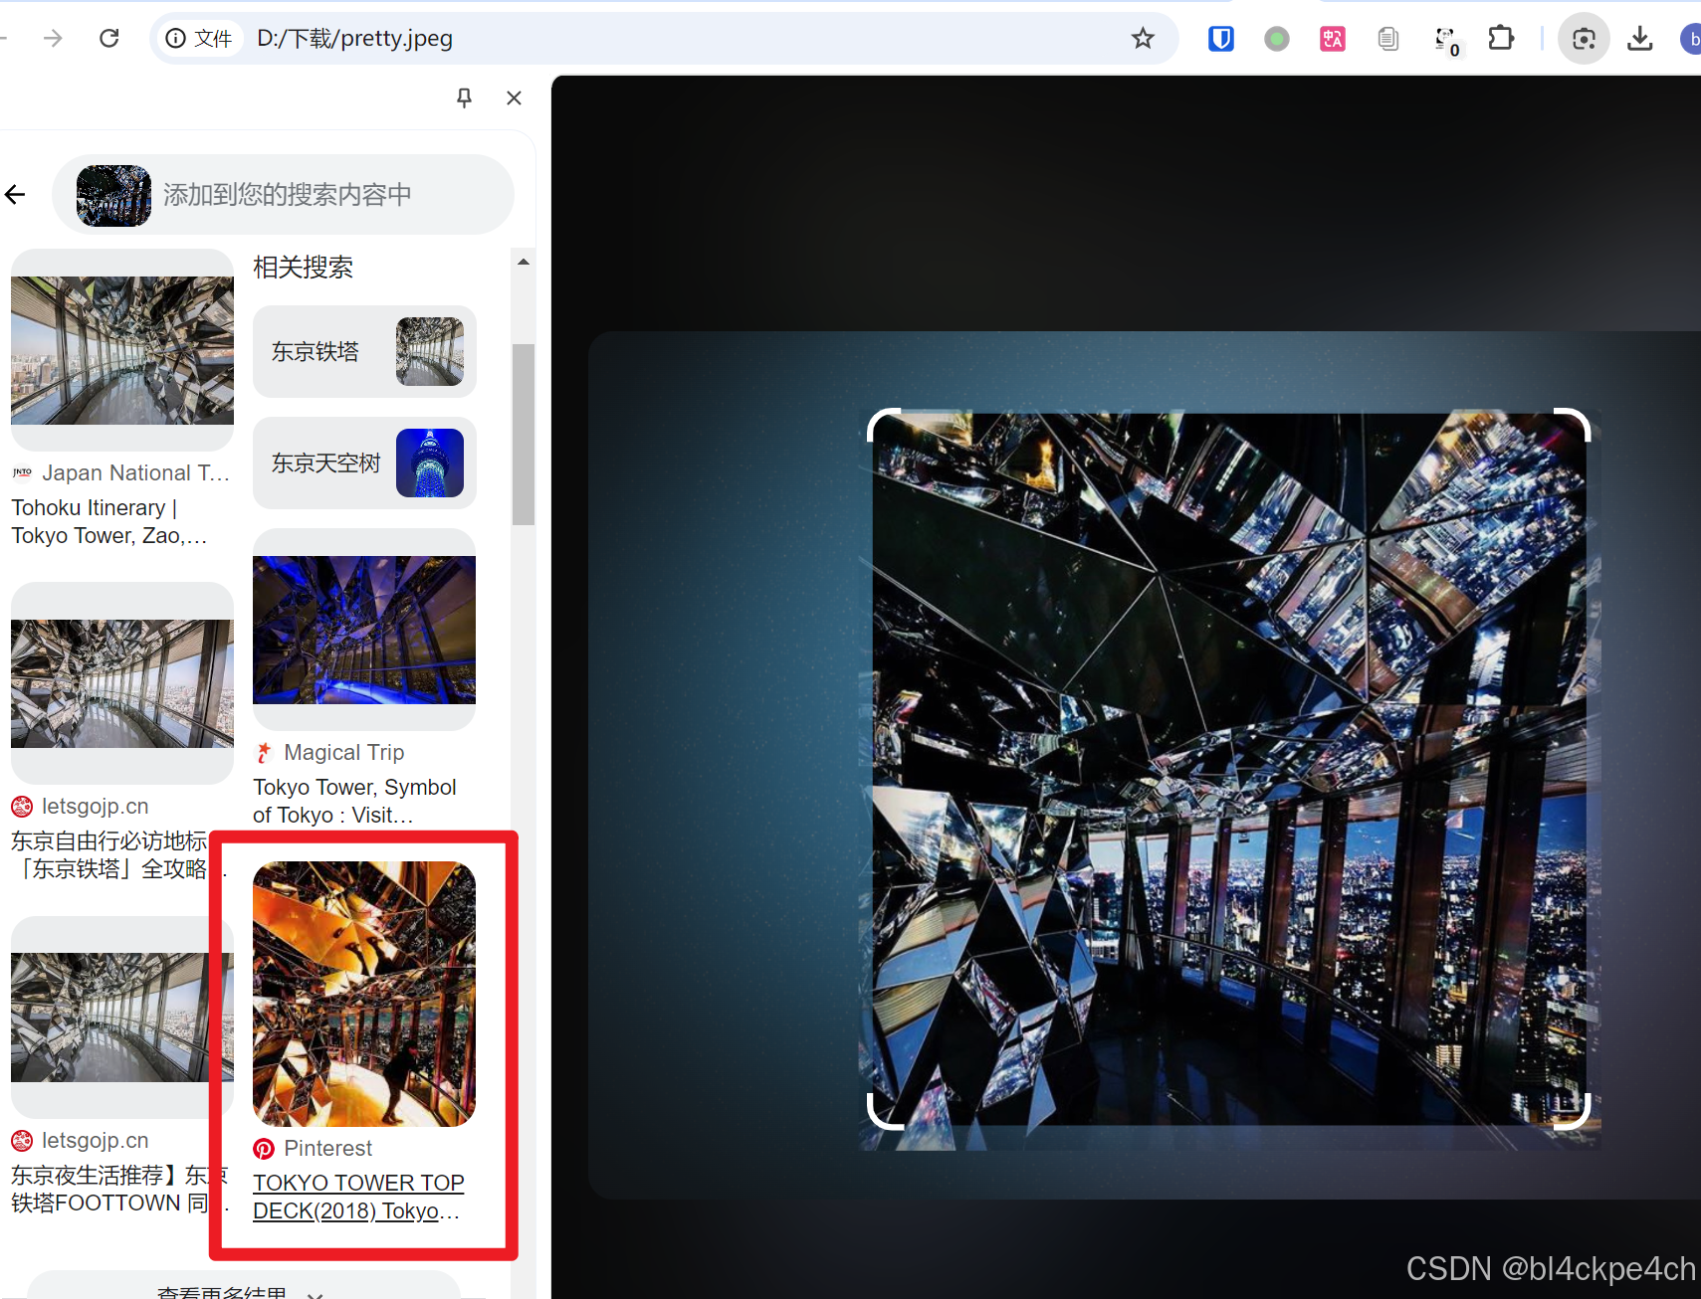Viewport: 1701px width, 1299px height.
Task: Click the green circle extension icon
Action: click(x=1277, y=39)
